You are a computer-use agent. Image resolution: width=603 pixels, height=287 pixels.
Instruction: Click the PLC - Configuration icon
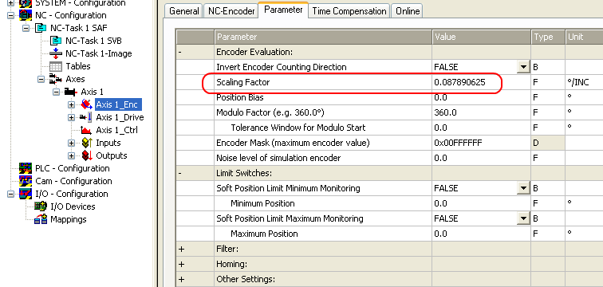(x=26, y=168)
